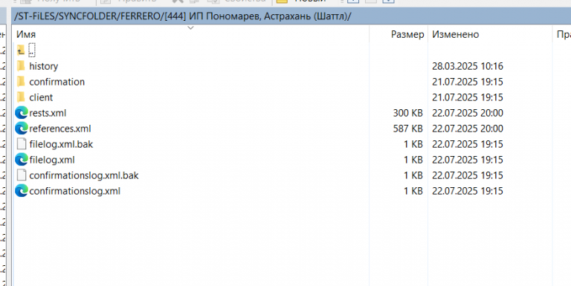Click the modified date of the client folder
Viewport: 571px width, 286px height.
pyautogui.click(x=468, y=97)
